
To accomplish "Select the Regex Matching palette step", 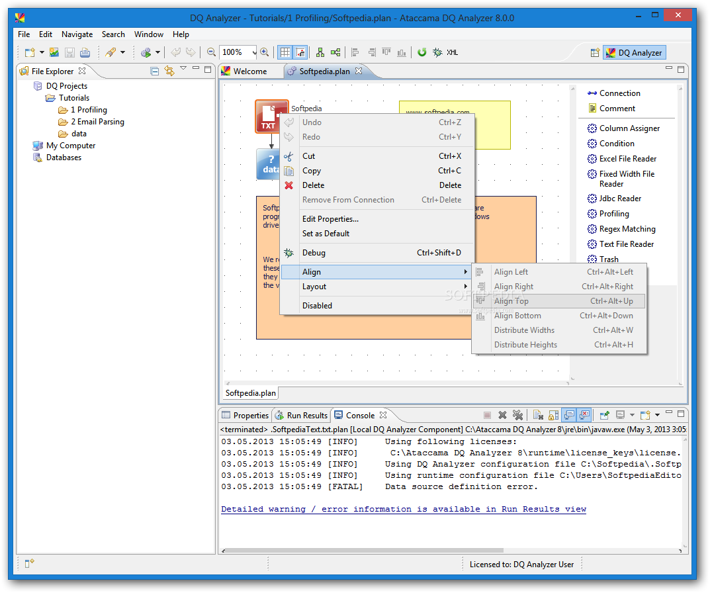I will (x=621, y=229).
